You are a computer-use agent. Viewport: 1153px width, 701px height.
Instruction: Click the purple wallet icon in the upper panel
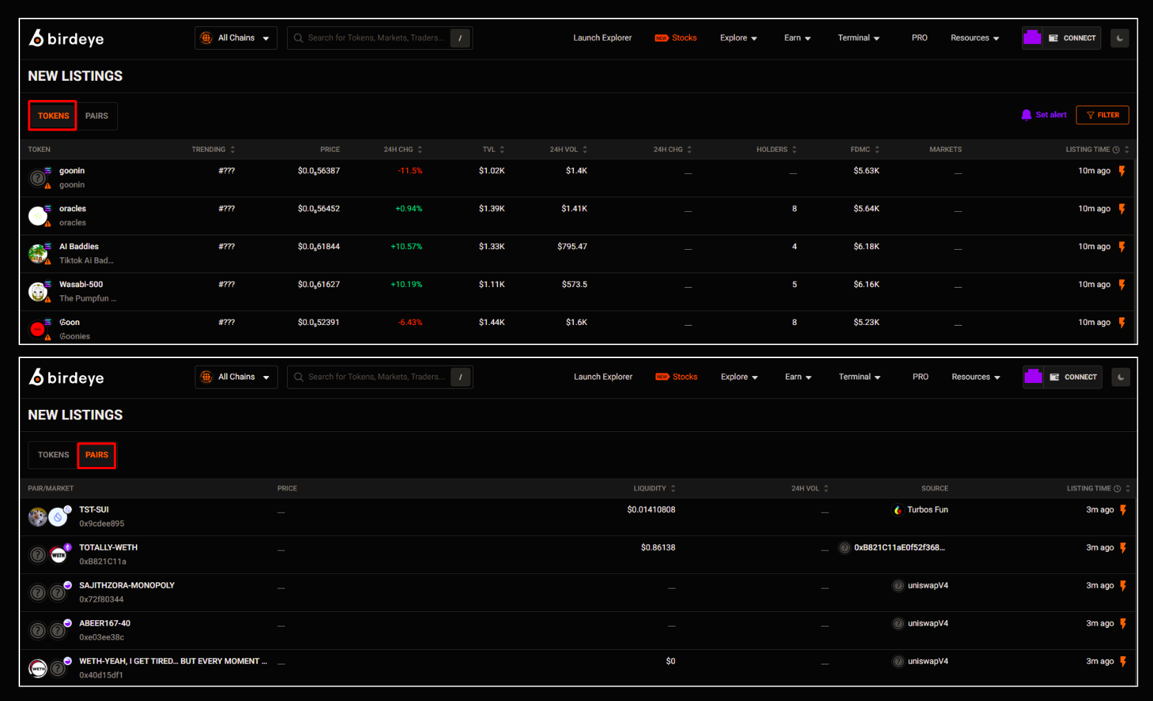(x=1032, y=38)
